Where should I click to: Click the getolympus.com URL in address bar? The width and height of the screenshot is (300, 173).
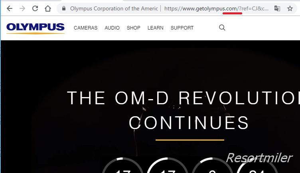pyautogui.click(x=216, y=9)
